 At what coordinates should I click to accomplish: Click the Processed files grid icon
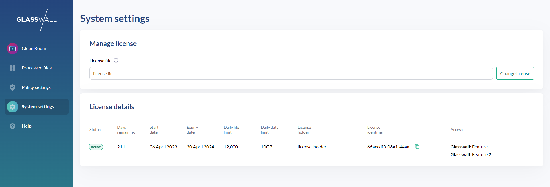click(x=13, y=68)
